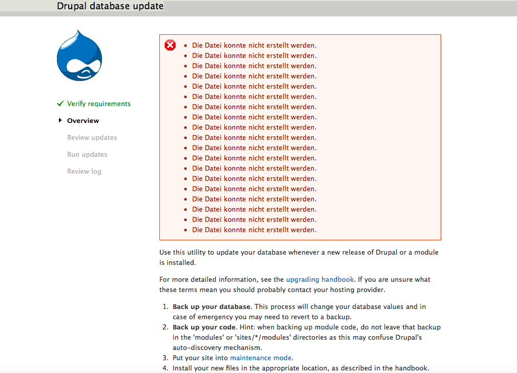517x373 pixels.
Task: Click the bold 'Back up your database' text
Action: click(x=212, y=306)
